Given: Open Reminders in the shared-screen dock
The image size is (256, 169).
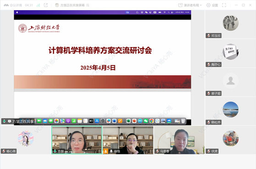Looking at the screenshot, I should click(x=85, y=121).
